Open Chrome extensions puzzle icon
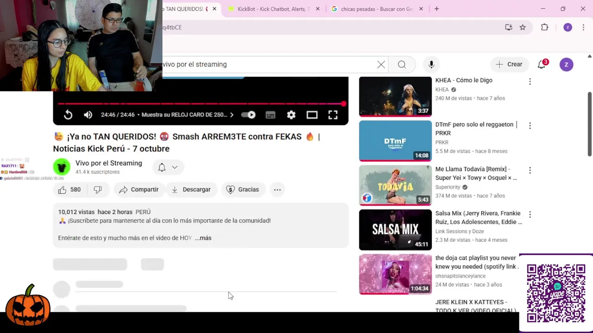This screenshot has width=593, height=333. coord(545,27)
